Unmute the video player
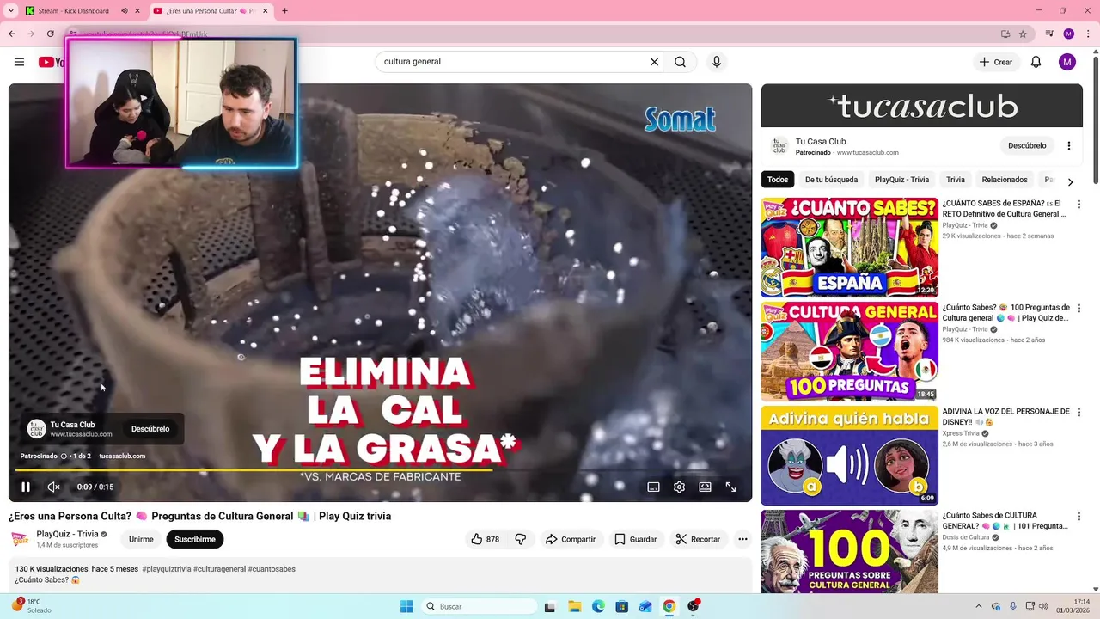Image resolution: width=1100 pixels, height=619 pixels. pos(53,487)
